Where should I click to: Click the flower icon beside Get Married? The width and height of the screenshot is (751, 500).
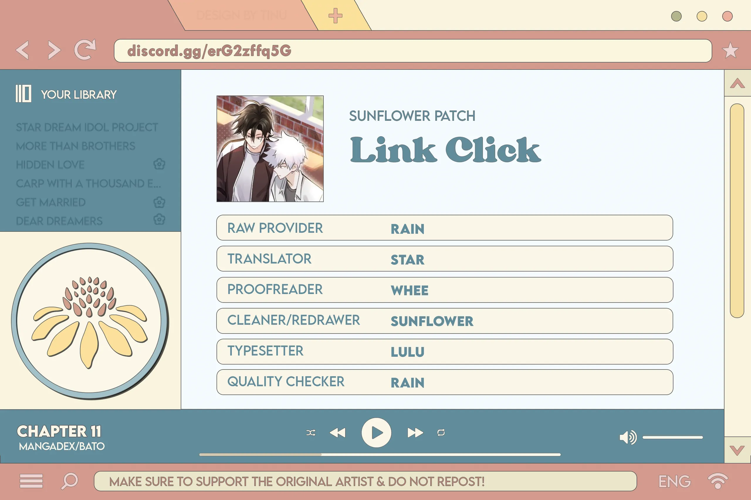[x=159, y=202]
